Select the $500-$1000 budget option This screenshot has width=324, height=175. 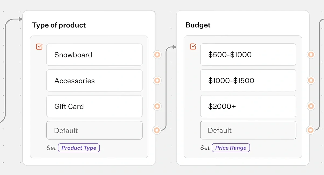[x=248, y=54]
